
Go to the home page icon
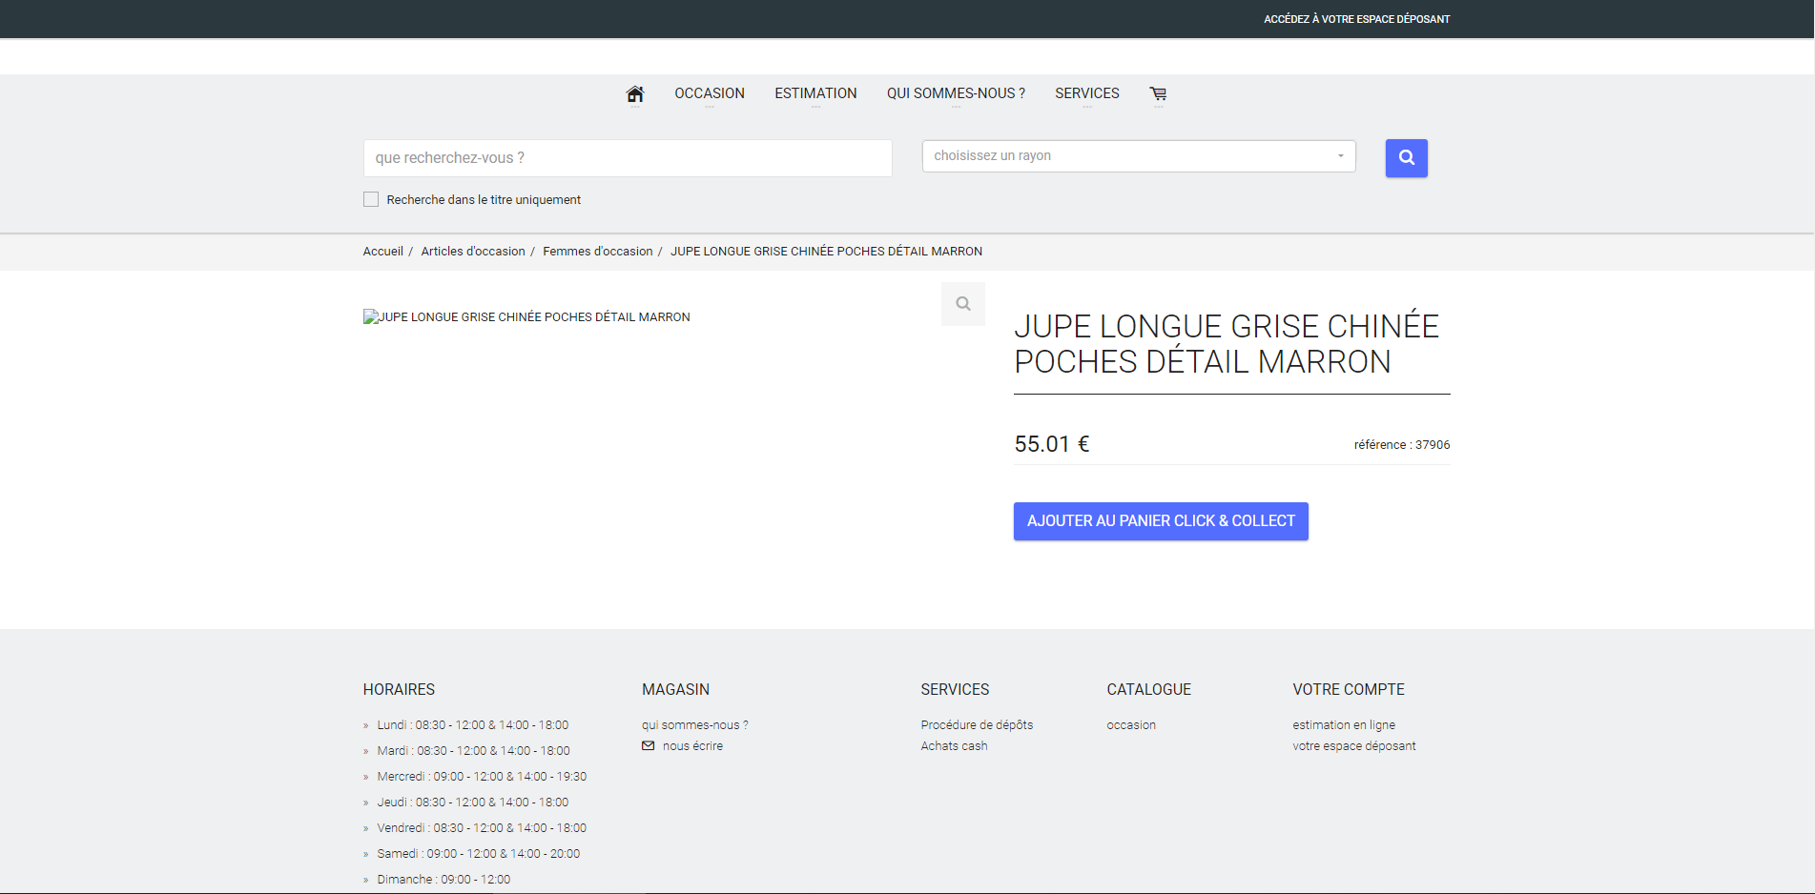(635, 93)
